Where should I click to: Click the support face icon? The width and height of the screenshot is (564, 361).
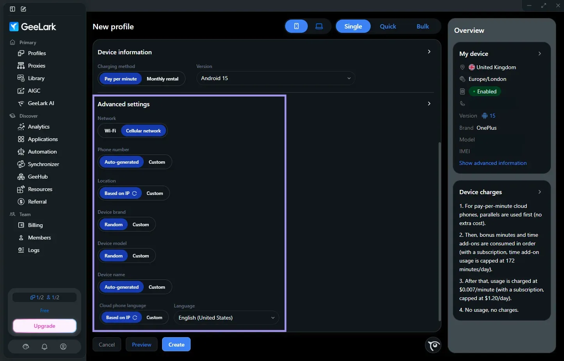coord(26,347)
